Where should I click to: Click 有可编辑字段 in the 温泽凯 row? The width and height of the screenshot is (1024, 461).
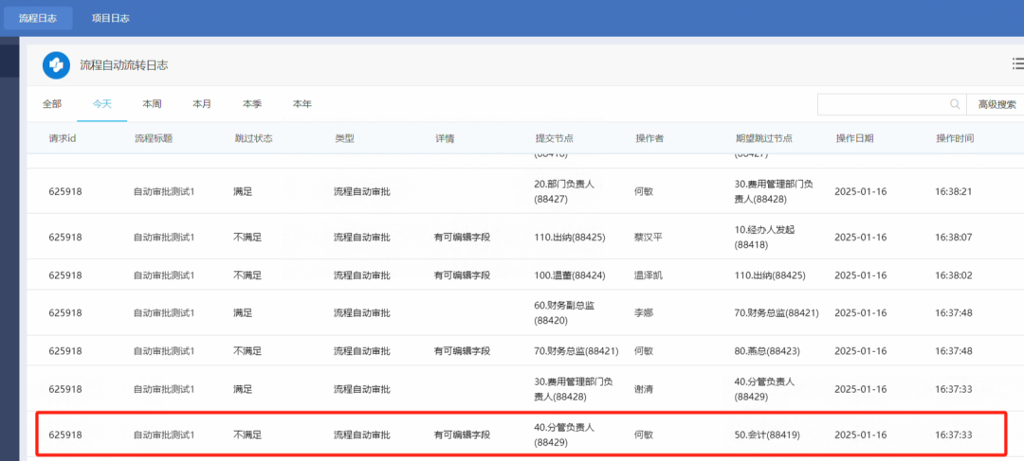click(462, 275)
